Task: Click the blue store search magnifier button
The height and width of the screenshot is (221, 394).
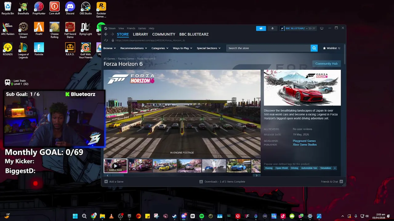Action: tap(314, 48)
